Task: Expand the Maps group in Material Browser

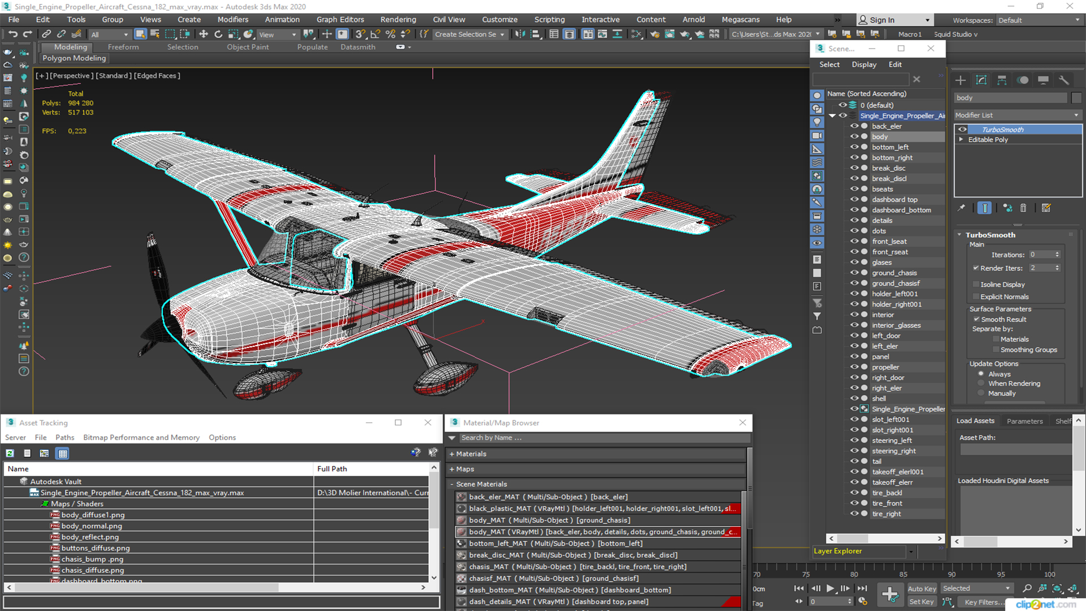Action: (452, 470)
